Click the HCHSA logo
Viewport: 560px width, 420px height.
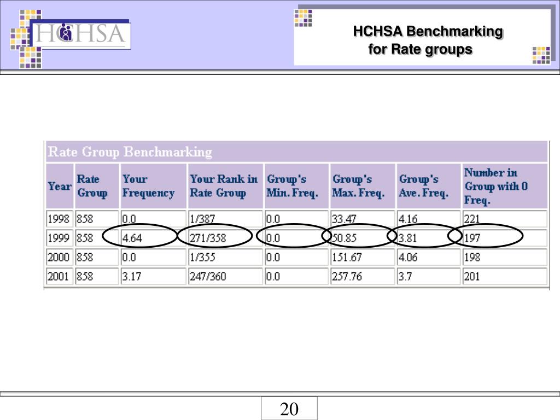click(x=81, y=35)
